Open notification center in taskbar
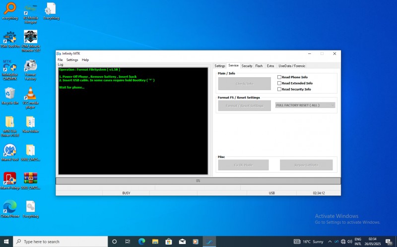 pos(389,242)
